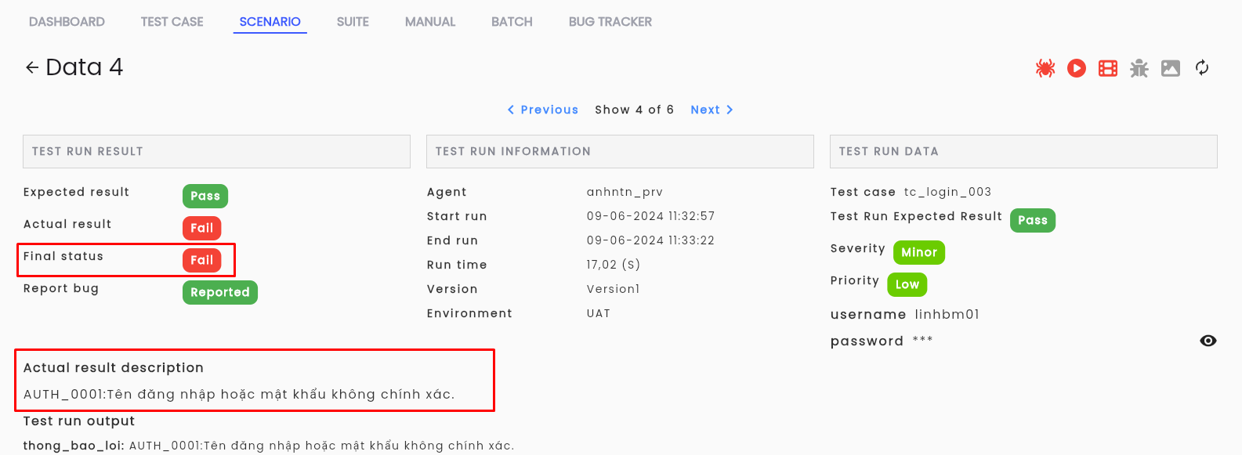Click the grey bug icon

(x=1139, y=68)
